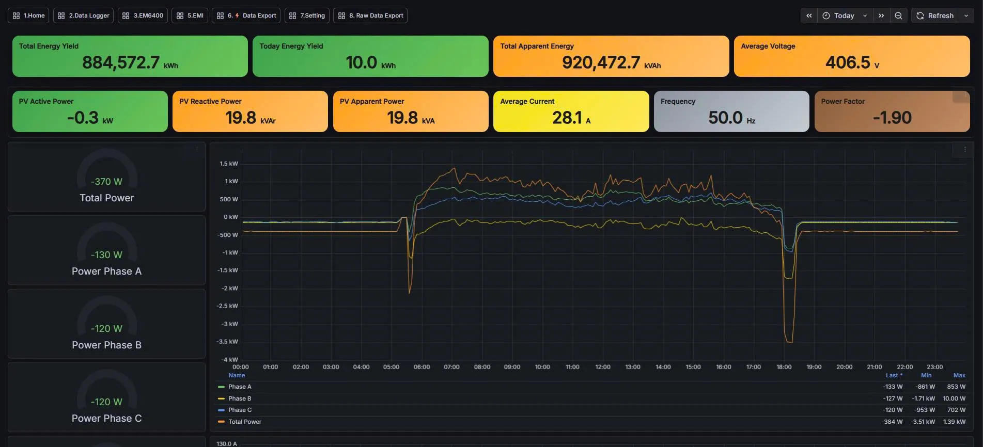The width and height of the screenshot is (983, 447).
Task: Open the 2.Data Logger dashboard link
Action: 83,15
